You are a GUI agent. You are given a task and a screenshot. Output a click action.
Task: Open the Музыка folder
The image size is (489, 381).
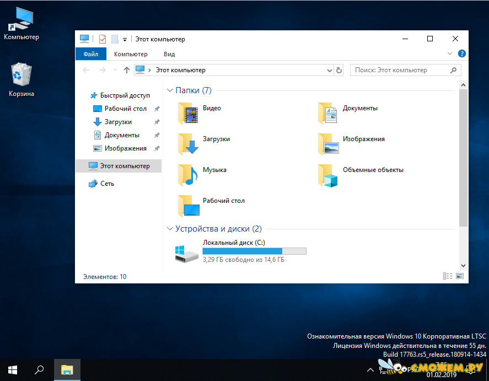click(202, 175)
